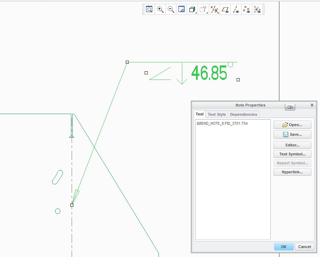Image resolution: width=320 pixels, height=257 pixels.
Task: Toggle coordinate system display
Action: (257, 9)
